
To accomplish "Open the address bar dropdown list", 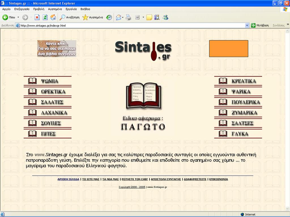I will 247,25.
